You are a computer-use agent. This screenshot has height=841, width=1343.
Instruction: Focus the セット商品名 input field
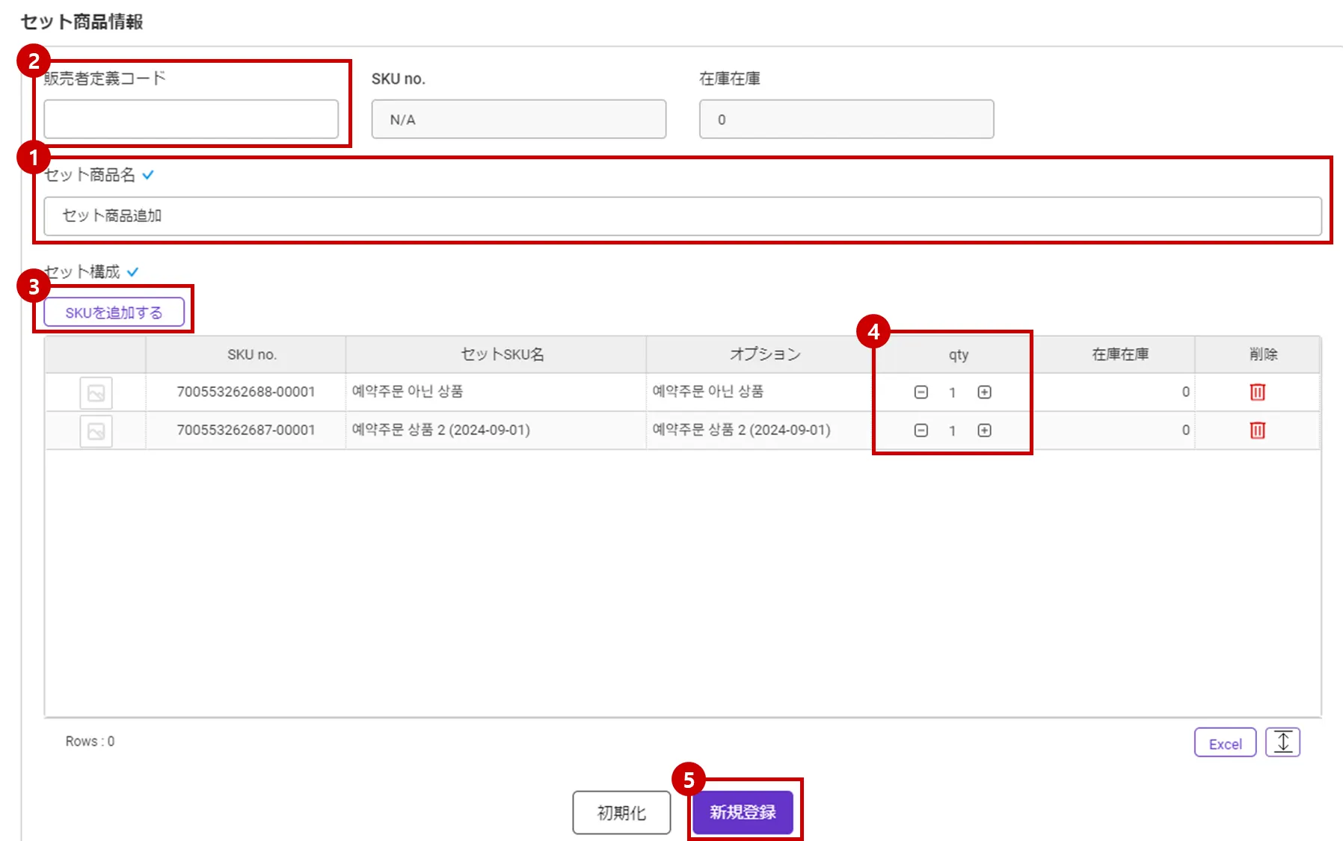683,216
